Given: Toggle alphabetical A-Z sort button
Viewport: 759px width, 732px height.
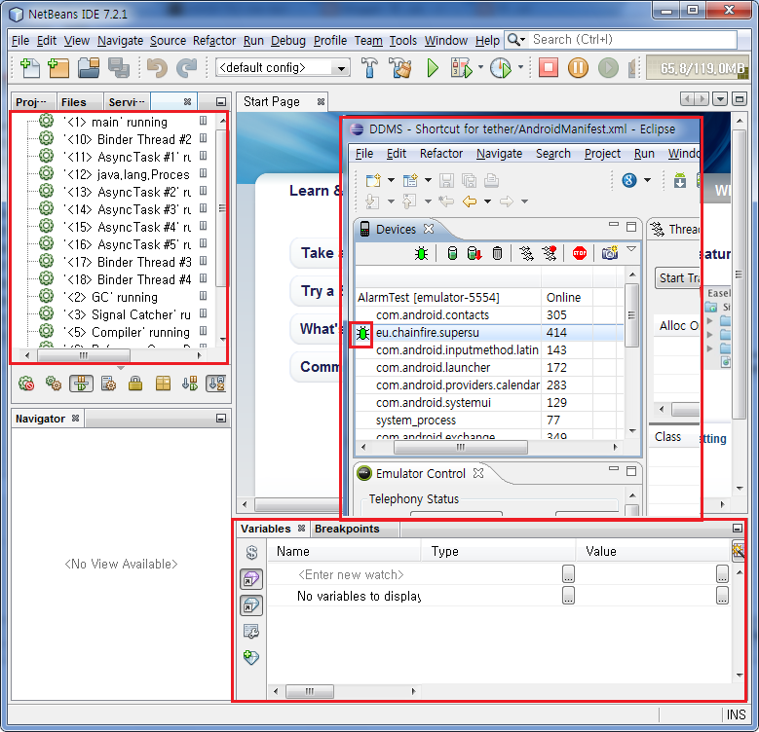Looking at the screenshot, I should coord(216,384).
